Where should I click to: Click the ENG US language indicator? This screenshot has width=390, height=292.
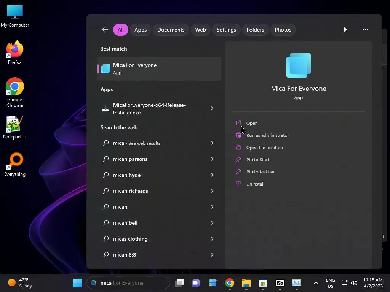coord(330,283)
